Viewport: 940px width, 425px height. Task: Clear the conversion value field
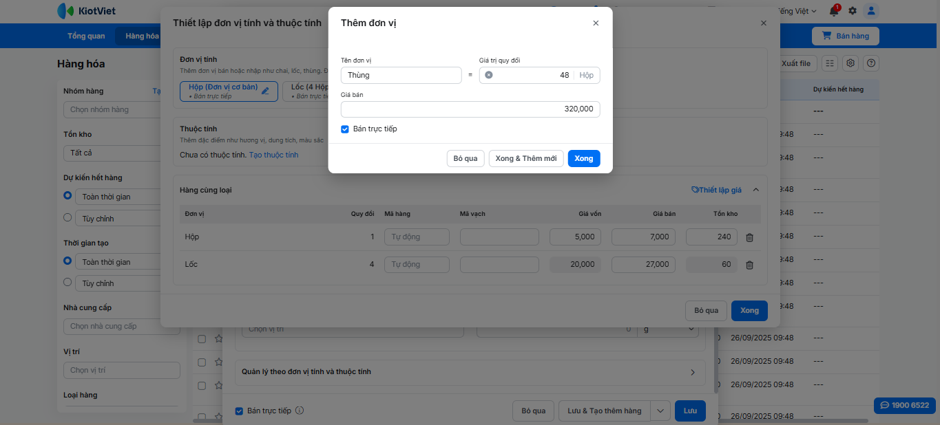[489, 75]
